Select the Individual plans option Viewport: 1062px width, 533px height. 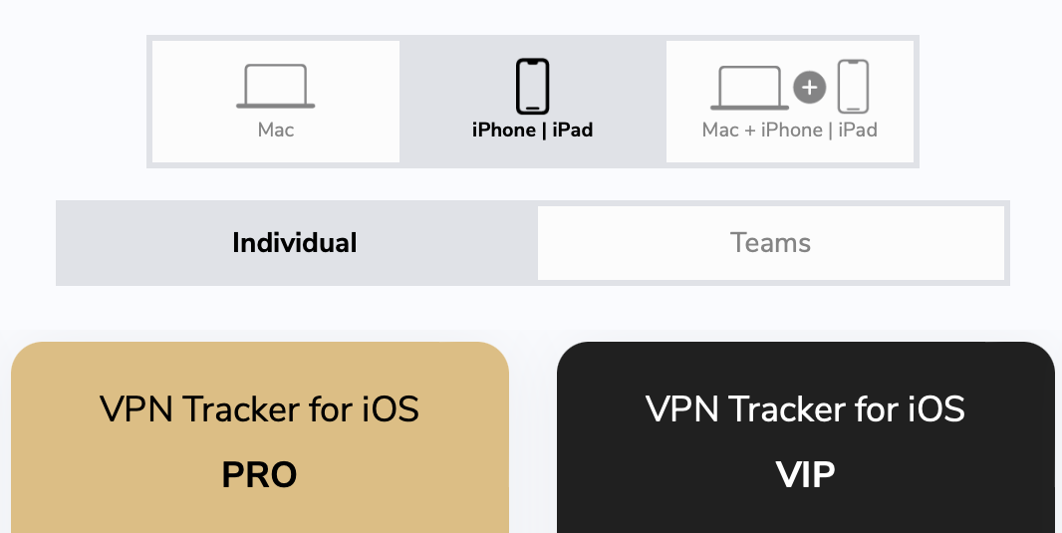295,243
